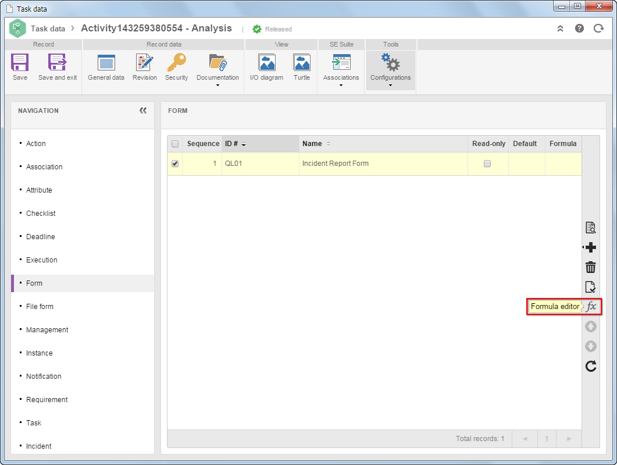Refresh the form list with circular arrow

591,366
